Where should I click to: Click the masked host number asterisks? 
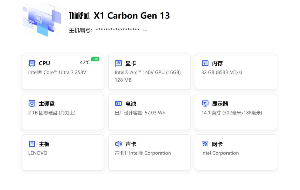(x=117, y=30)
